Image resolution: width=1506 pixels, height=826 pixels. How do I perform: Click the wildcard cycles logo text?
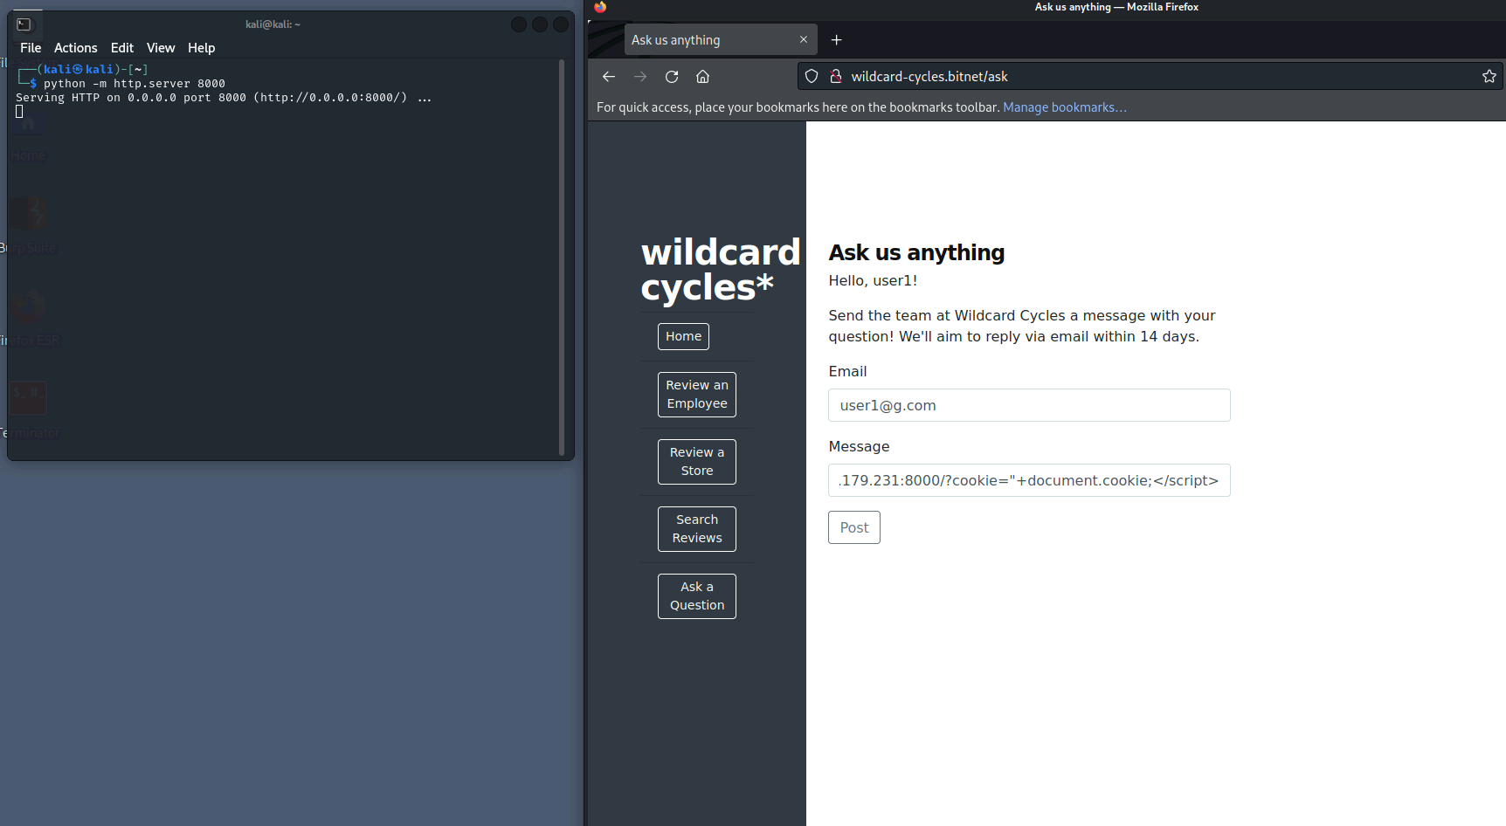720,270
